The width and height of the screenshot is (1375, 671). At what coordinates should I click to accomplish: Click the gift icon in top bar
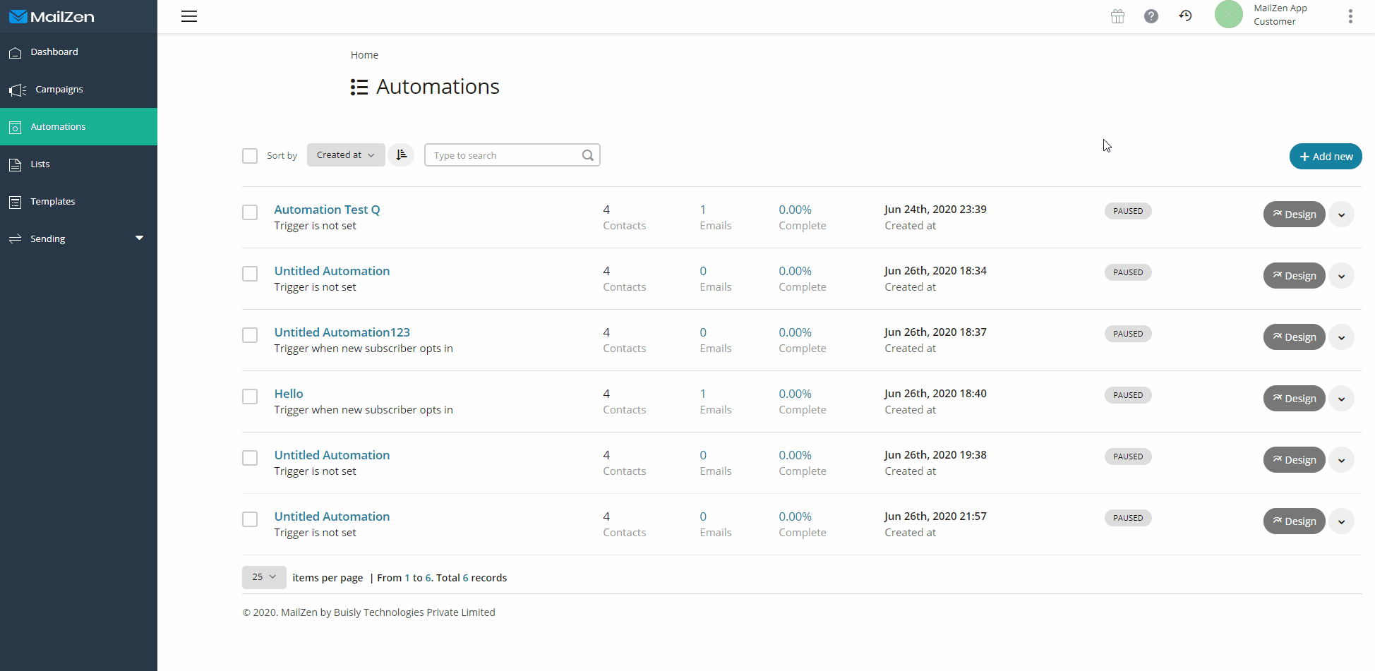point(1117,16)
